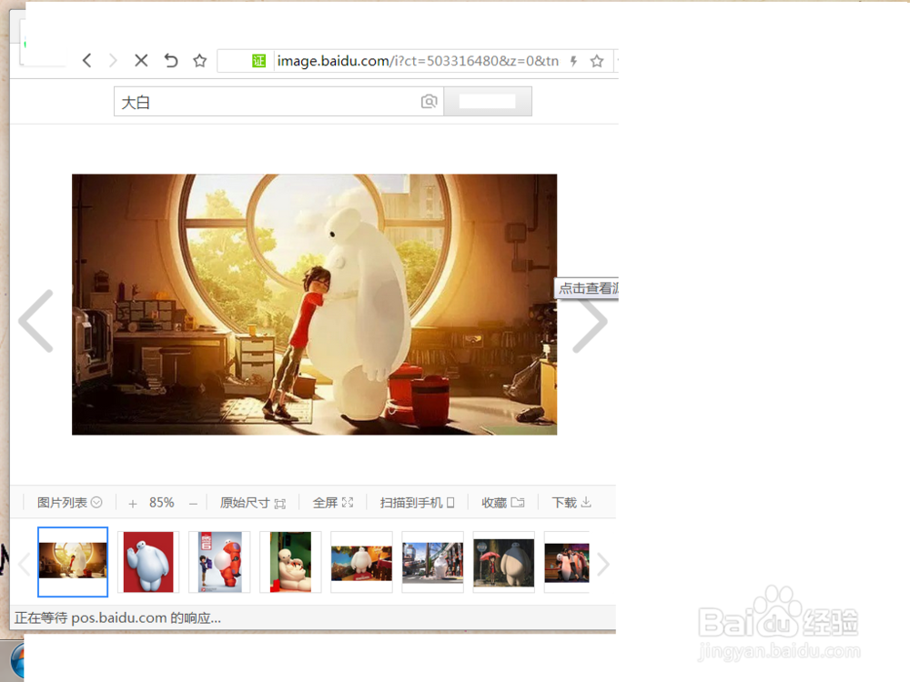
Task: Move thumbnail strip back with left chevron
Action: (24, 564)
